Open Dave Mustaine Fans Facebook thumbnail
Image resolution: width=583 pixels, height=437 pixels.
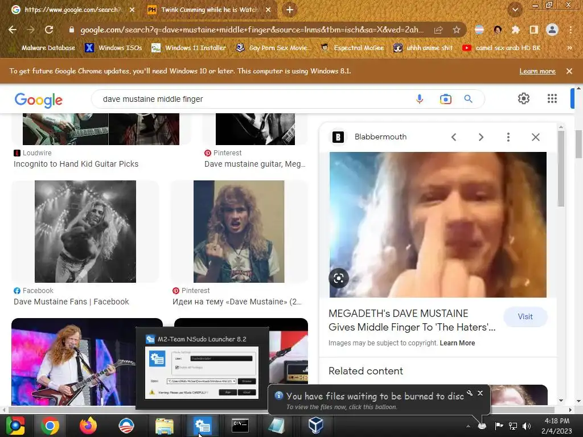coord(85,232)
